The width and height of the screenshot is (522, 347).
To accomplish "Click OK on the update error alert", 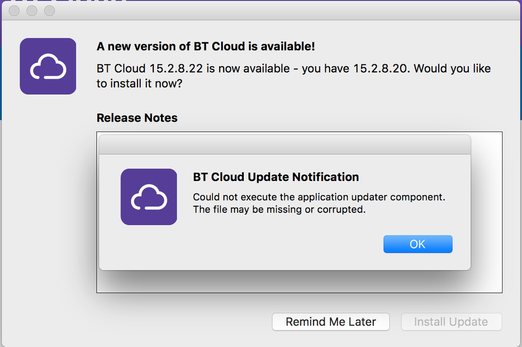I will coord(418,244).
